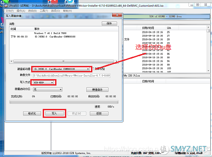Select the file row with LBA 94
Image resolution: width=212 pixels, height=157 pixels.
[x=165, y=61]
